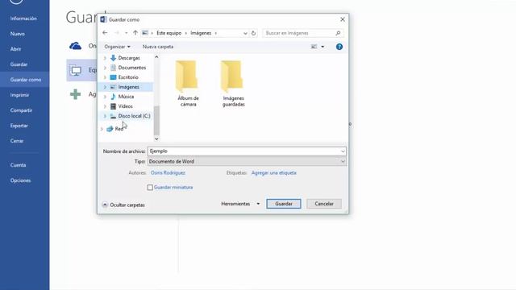
Task: Expand the Imágenes tree node
Action: point(105,87)
